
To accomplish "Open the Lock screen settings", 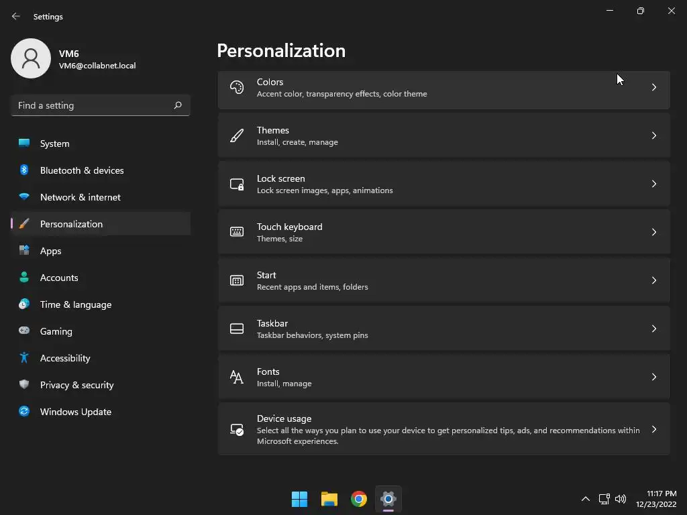I will coord(443,184).
